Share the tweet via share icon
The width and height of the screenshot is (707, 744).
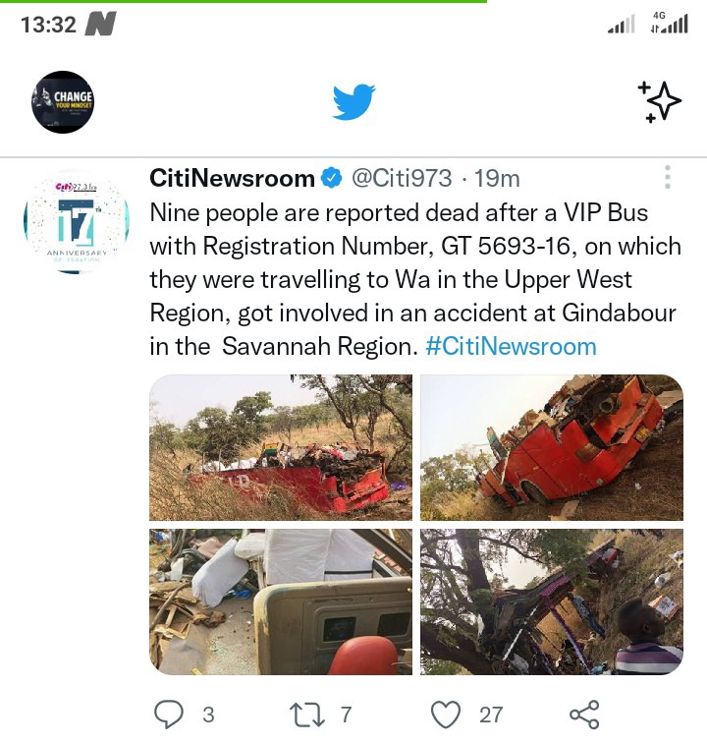[x=584, y=715]
